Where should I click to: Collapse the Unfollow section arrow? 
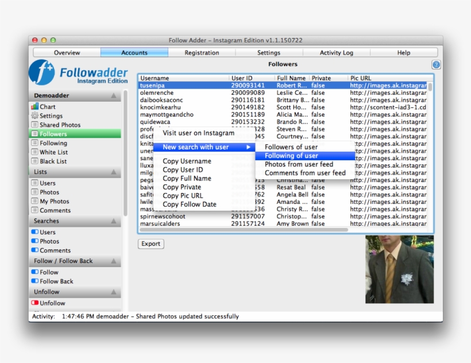click(114, 292)
